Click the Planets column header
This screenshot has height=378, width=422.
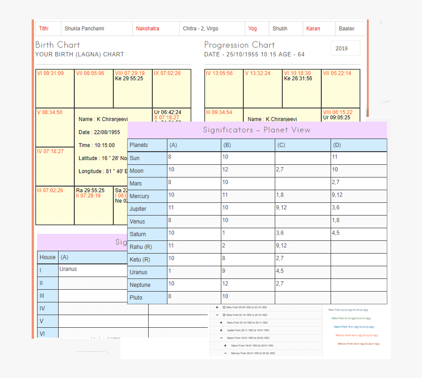tap(147, 145)
